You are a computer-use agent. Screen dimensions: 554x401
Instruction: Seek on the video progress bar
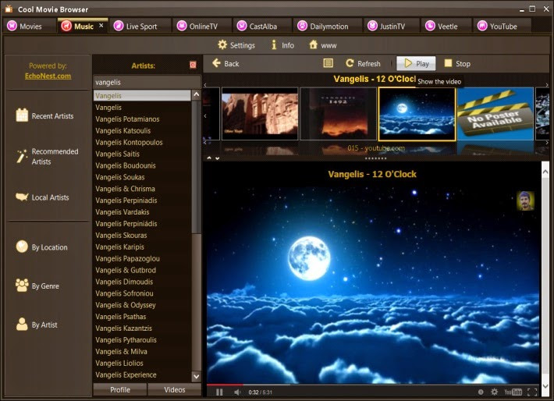(x=373, y=385)
